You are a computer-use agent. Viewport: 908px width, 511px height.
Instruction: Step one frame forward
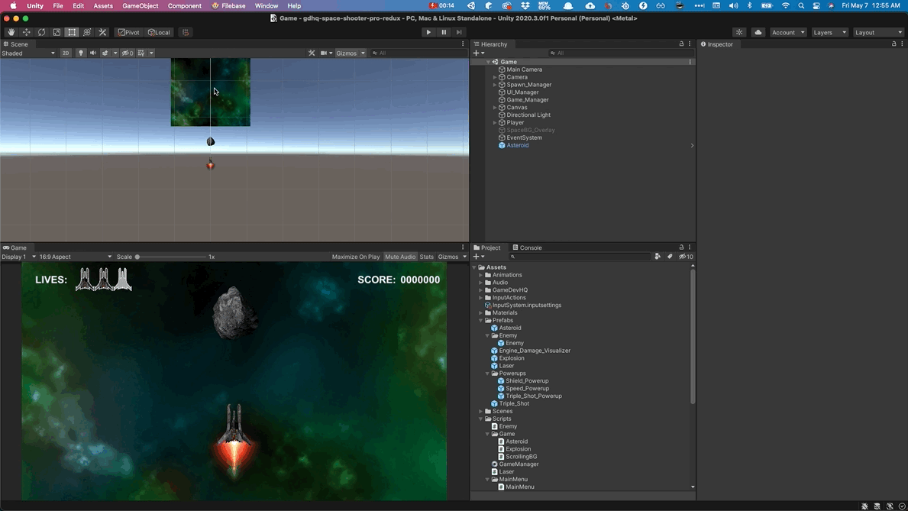tap(459, 32)
